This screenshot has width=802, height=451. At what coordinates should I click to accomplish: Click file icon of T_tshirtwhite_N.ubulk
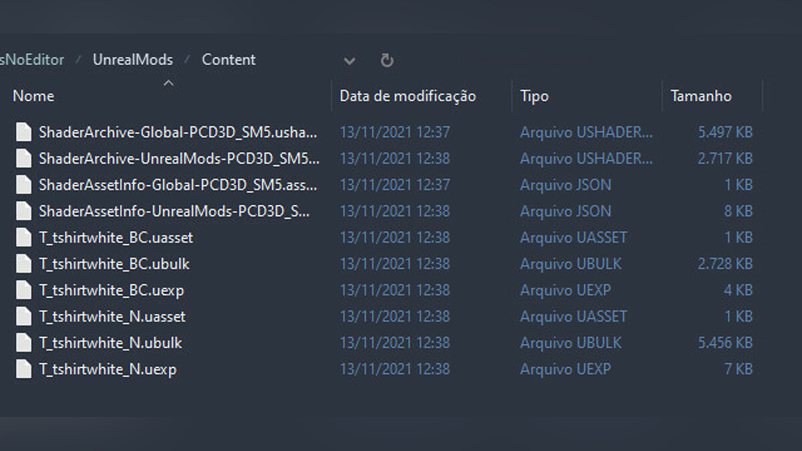tap(24, 343)
